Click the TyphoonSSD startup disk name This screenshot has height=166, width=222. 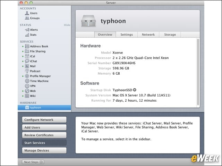(x=122, y=90)
